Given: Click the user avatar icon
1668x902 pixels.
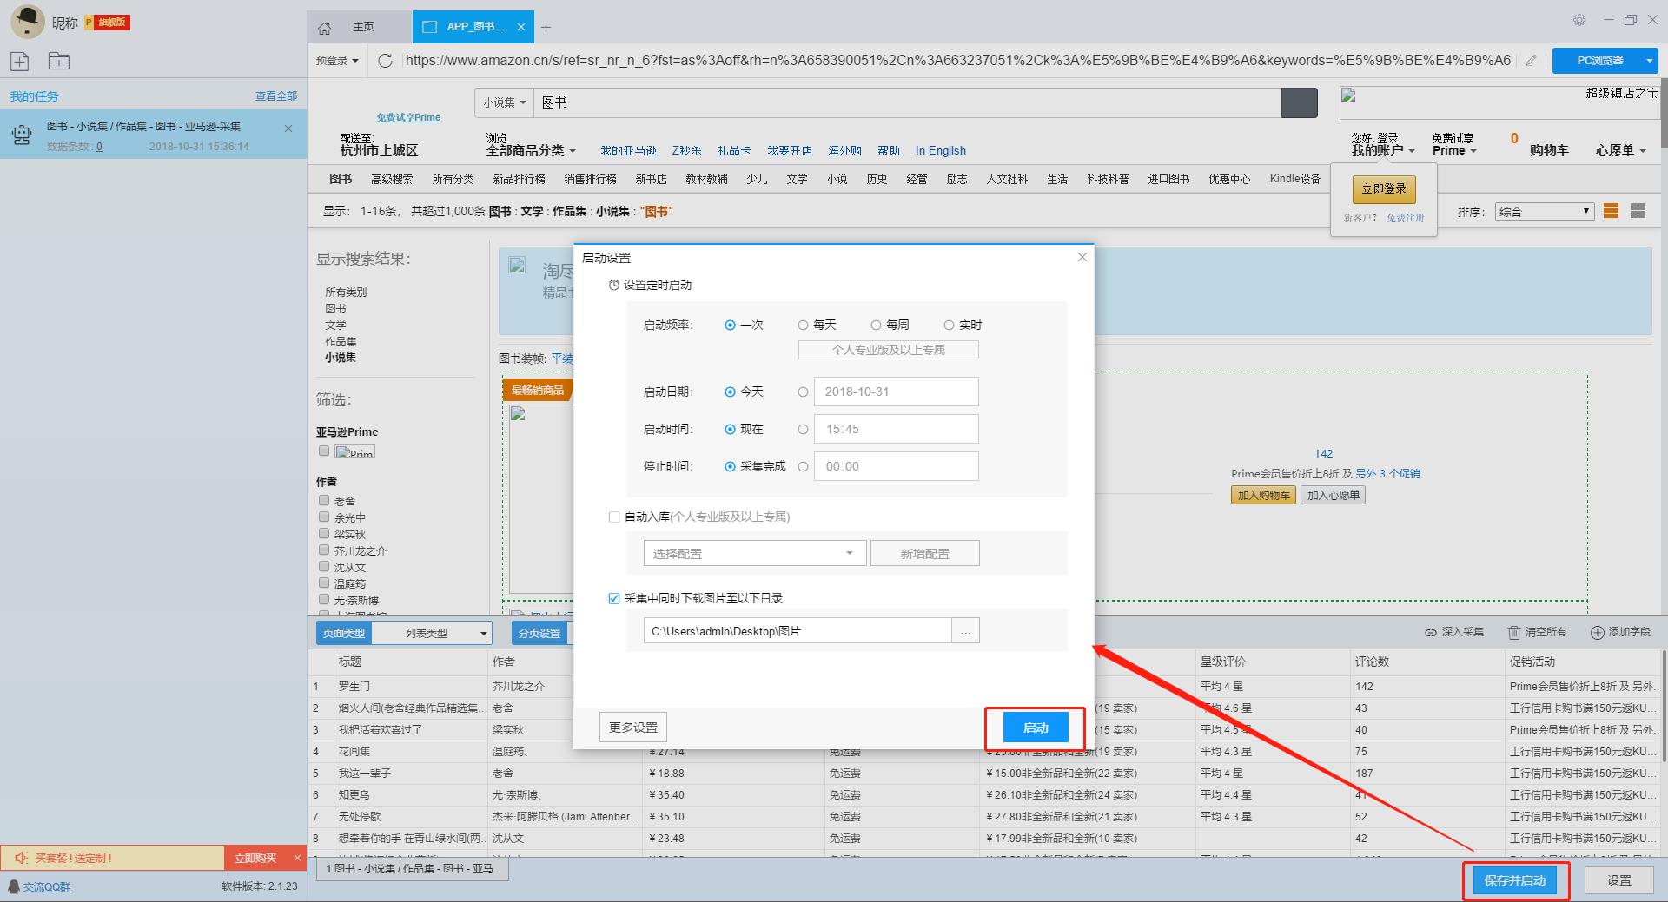Looking at the screenshot, I should [28, 22].
